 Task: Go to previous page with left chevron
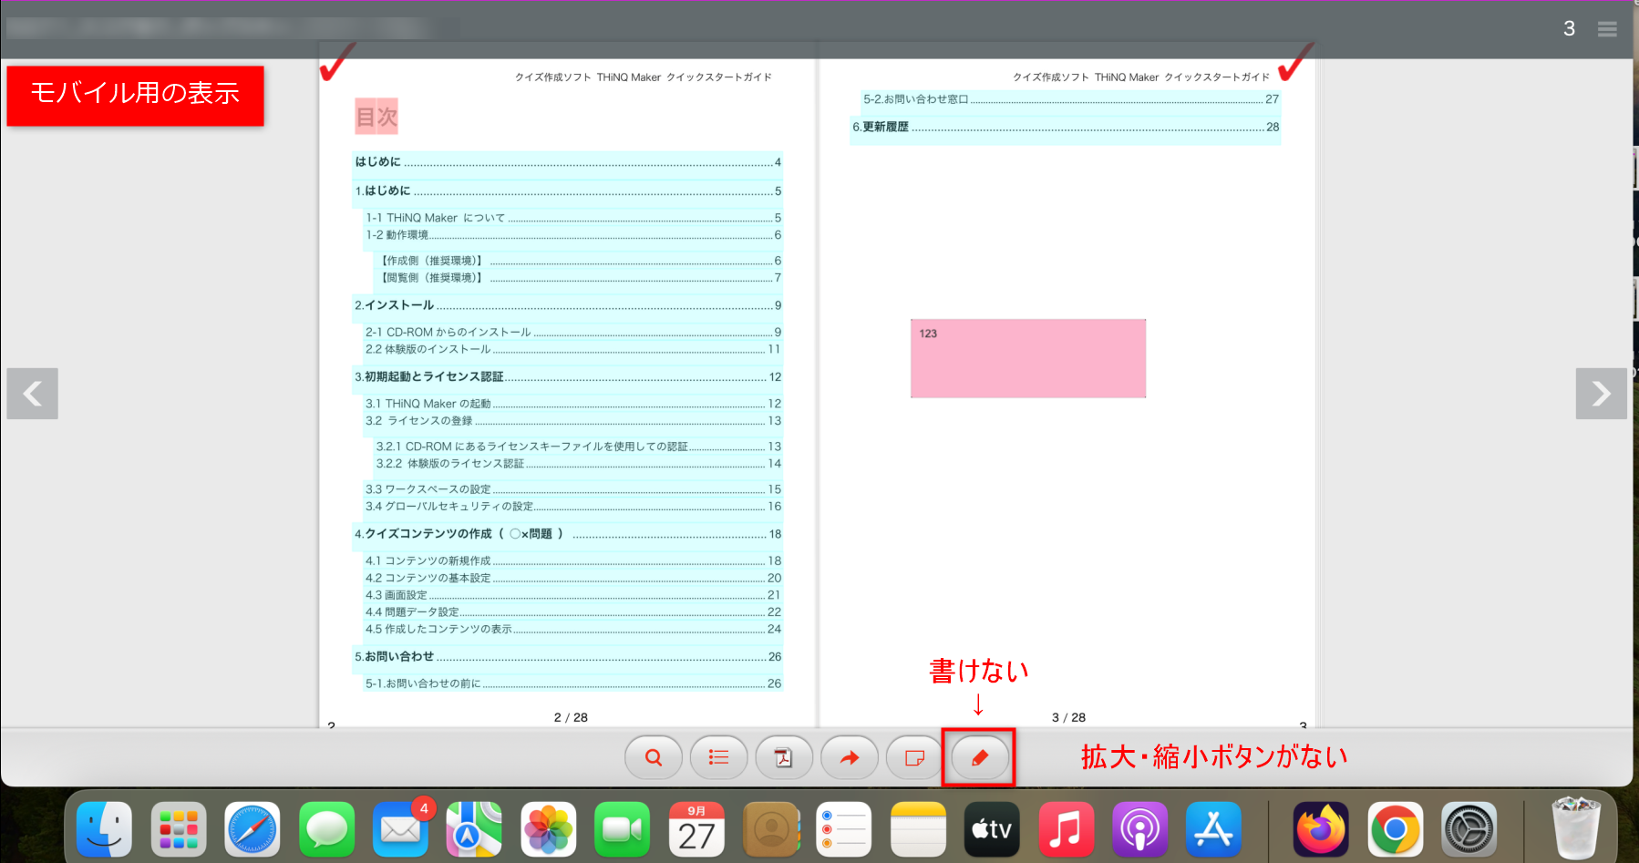coord(32,394)
